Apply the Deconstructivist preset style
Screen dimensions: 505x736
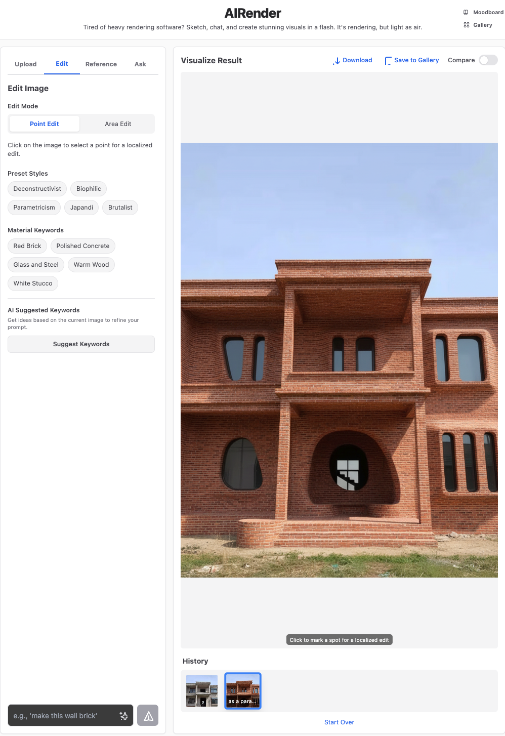tap(37, 189)
